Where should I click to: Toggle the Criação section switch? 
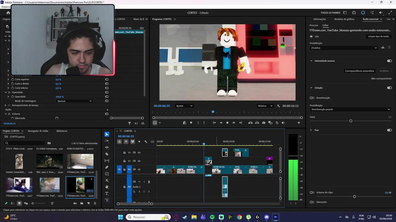click(x=389, y=88)
